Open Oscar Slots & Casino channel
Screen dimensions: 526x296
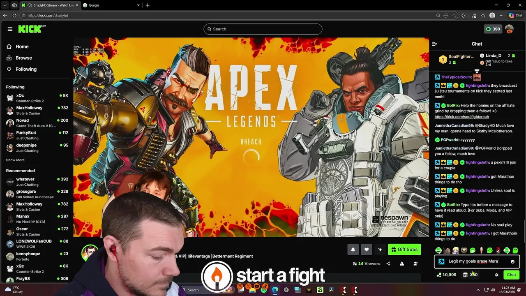(x=37, y=231)
